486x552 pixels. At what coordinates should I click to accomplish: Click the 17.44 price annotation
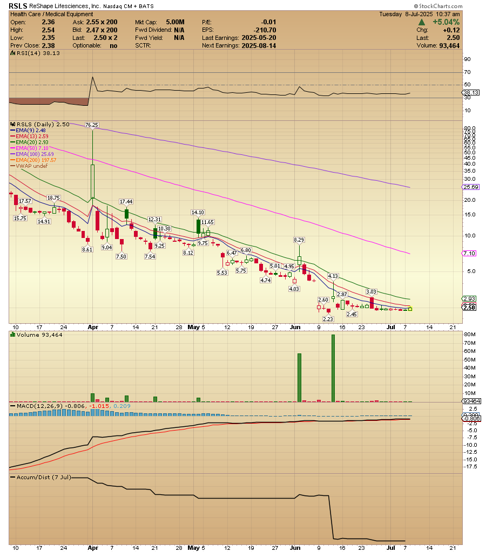(x=126, y=202)
